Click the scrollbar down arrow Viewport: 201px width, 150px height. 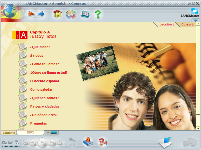point(198,128)
